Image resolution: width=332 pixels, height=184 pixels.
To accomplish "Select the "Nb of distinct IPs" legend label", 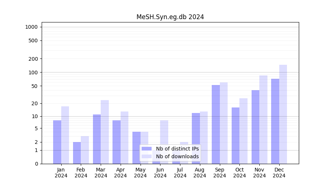I will [x=177, y=149].
